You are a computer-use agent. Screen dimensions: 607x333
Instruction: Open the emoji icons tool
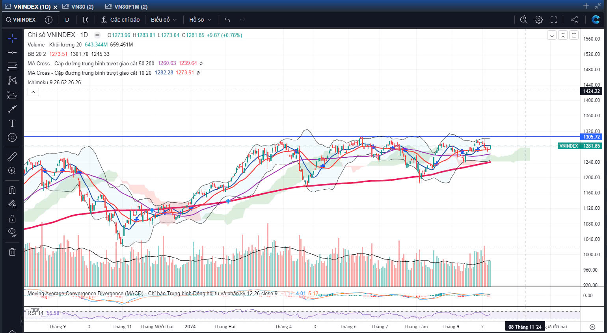click(12, 137)
